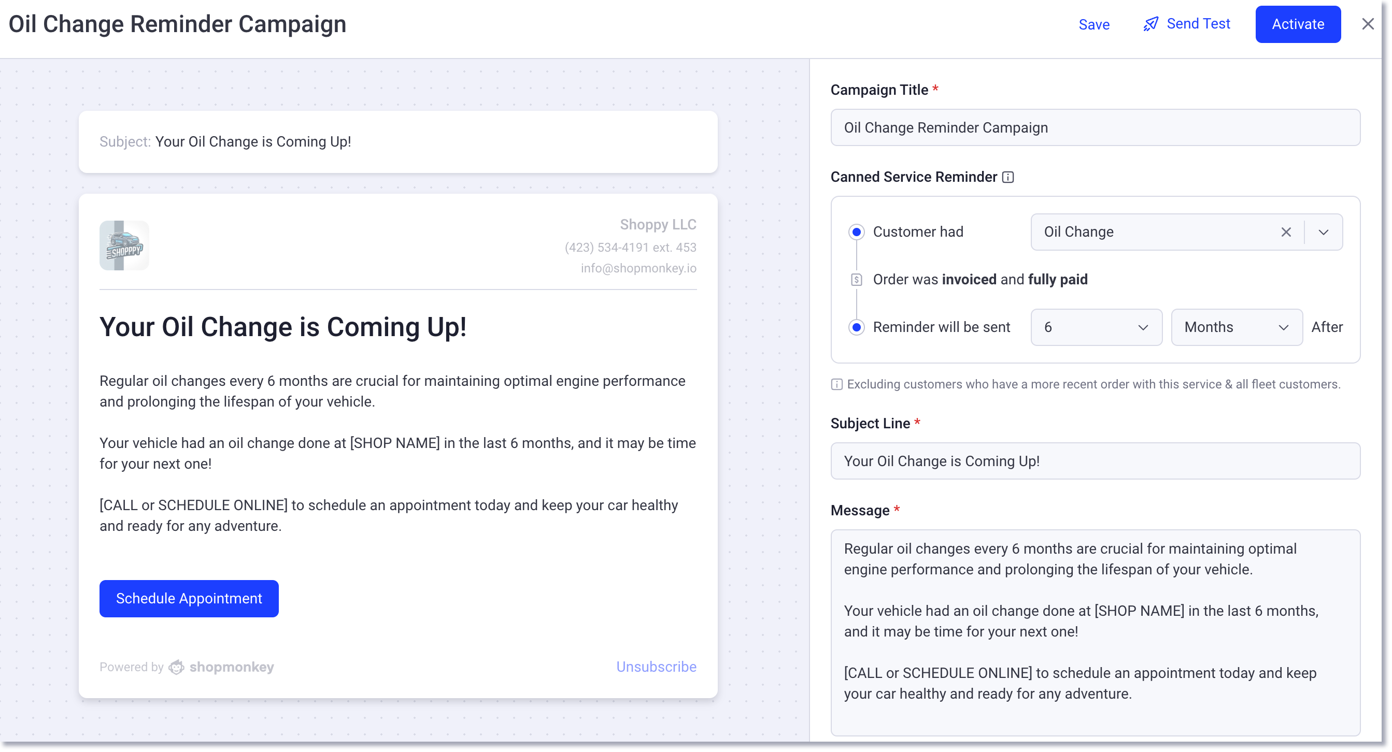Select the Customer had radio button

[857, 232]
